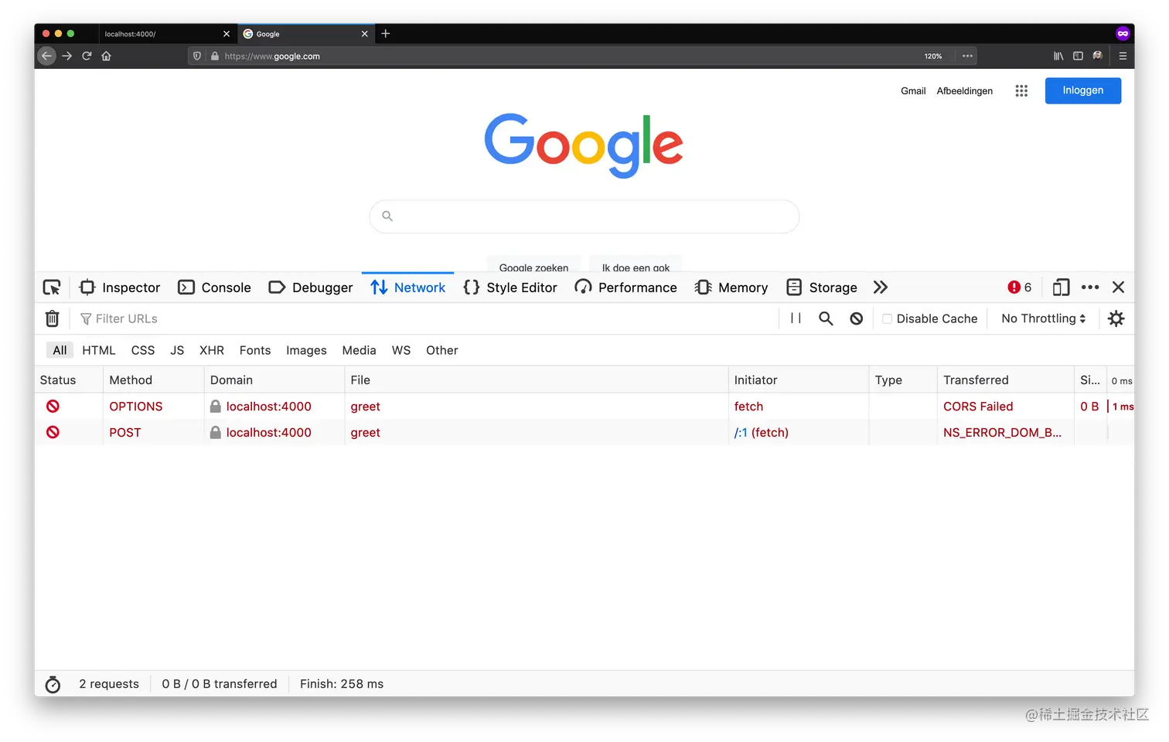Viewport: 1169px width, 742px height.
Task: Click the Inloggen button
Action: point(1082,90)
